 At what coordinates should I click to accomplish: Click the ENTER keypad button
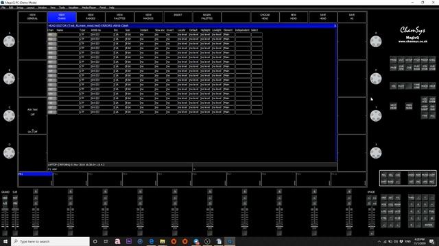pyautogui.click(x=428, y=225)
